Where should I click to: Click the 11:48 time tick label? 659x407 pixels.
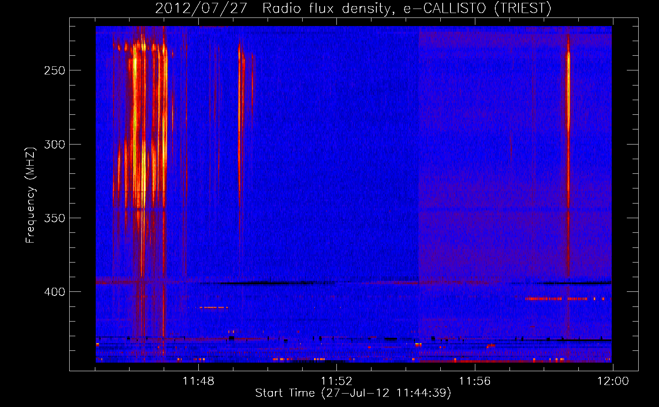tap(198, 381)
